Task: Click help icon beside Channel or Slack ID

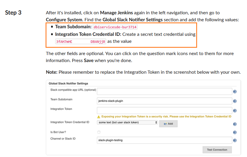Action: coord(235,140)
